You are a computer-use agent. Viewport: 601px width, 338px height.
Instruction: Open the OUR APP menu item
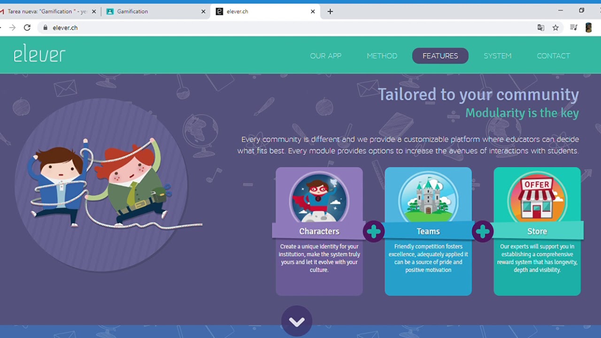[325, 56]
